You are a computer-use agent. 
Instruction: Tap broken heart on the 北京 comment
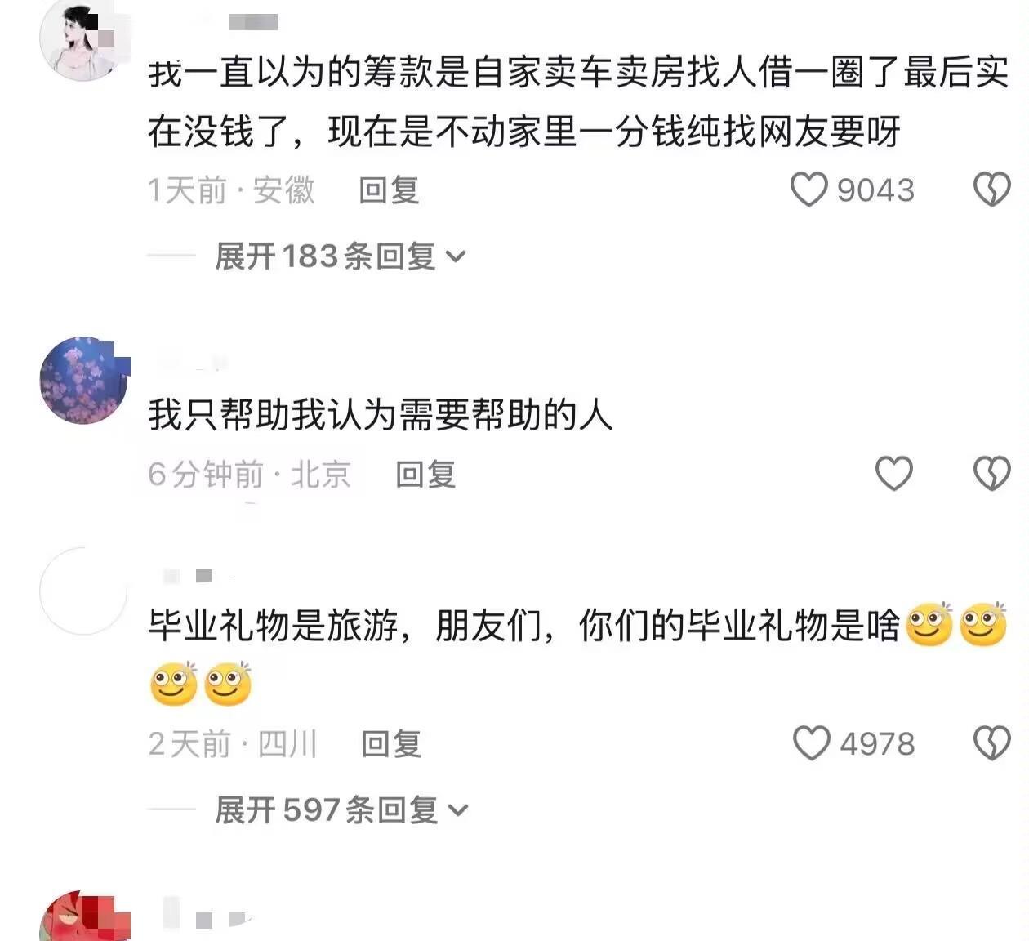pos(992,474)
